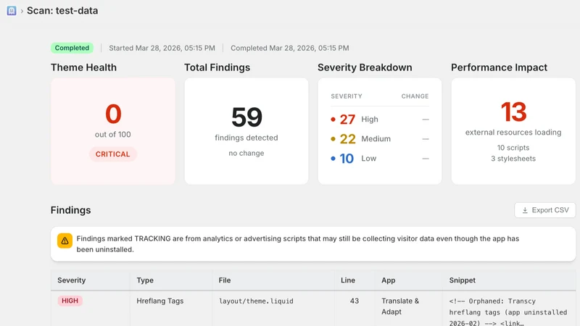The width and height of the screenshot is (580, 326).
Task: Click the Export CSV button
Action: (545, 210)
